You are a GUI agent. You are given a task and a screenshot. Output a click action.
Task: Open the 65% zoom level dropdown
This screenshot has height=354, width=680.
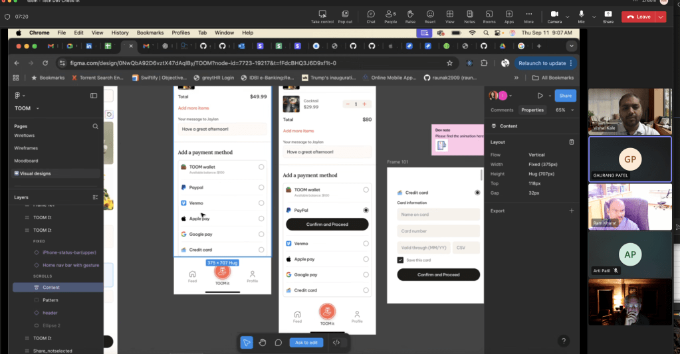click(x=564, y=110)
